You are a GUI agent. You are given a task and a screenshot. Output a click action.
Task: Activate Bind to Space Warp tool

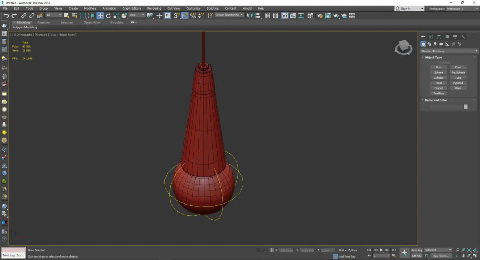[40, 16]
